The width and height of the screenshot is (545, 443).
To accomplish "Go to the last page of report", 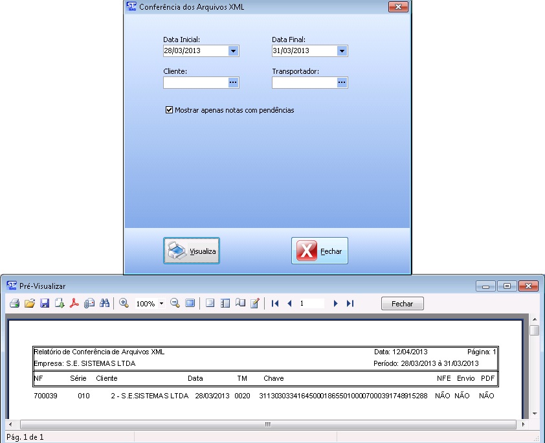I will [x=350, y=303].
